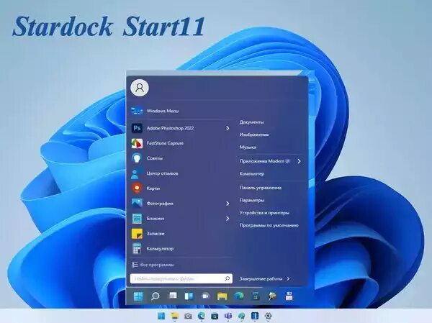Open File Explorer on the light bottom taskbar
Image resolution: width=432 pixels, height=323 pixels.
174,316
